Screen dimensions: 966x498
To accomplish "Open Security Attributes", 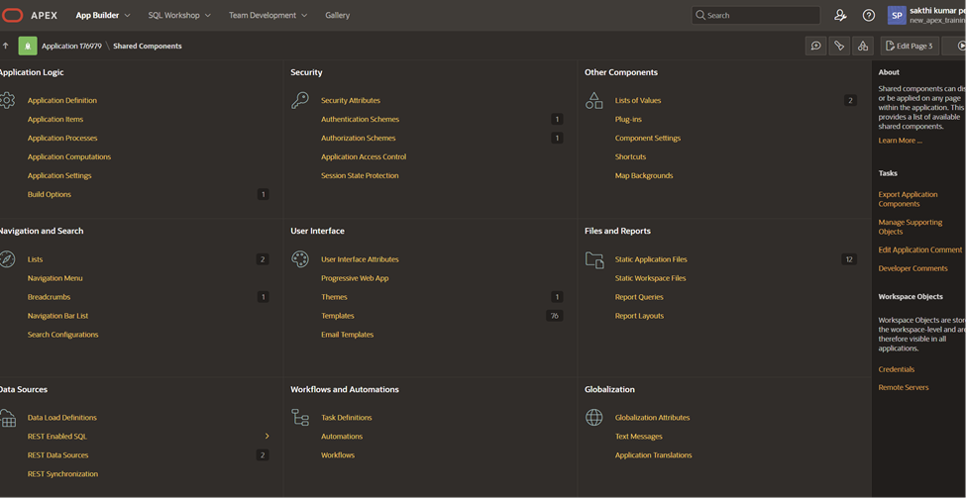I will point(351,100).
